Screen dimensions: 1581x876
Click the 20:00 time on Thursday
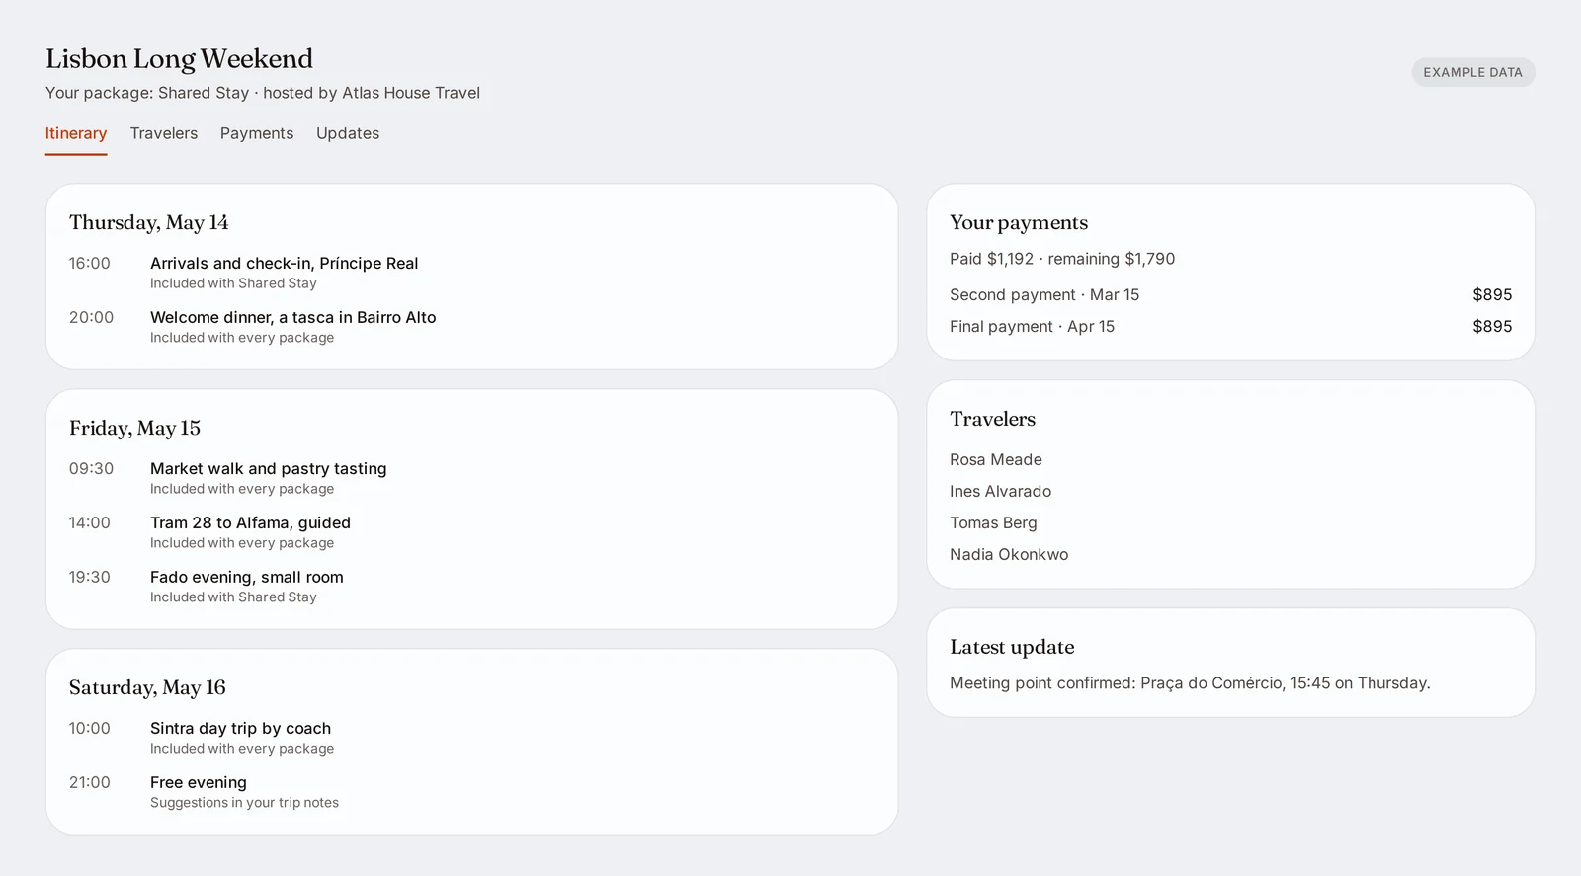pos(91,317)
